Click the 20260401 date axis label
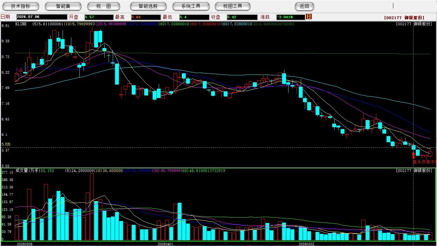The height and width of the screenshot is (246, 437). tap(165, 244)
